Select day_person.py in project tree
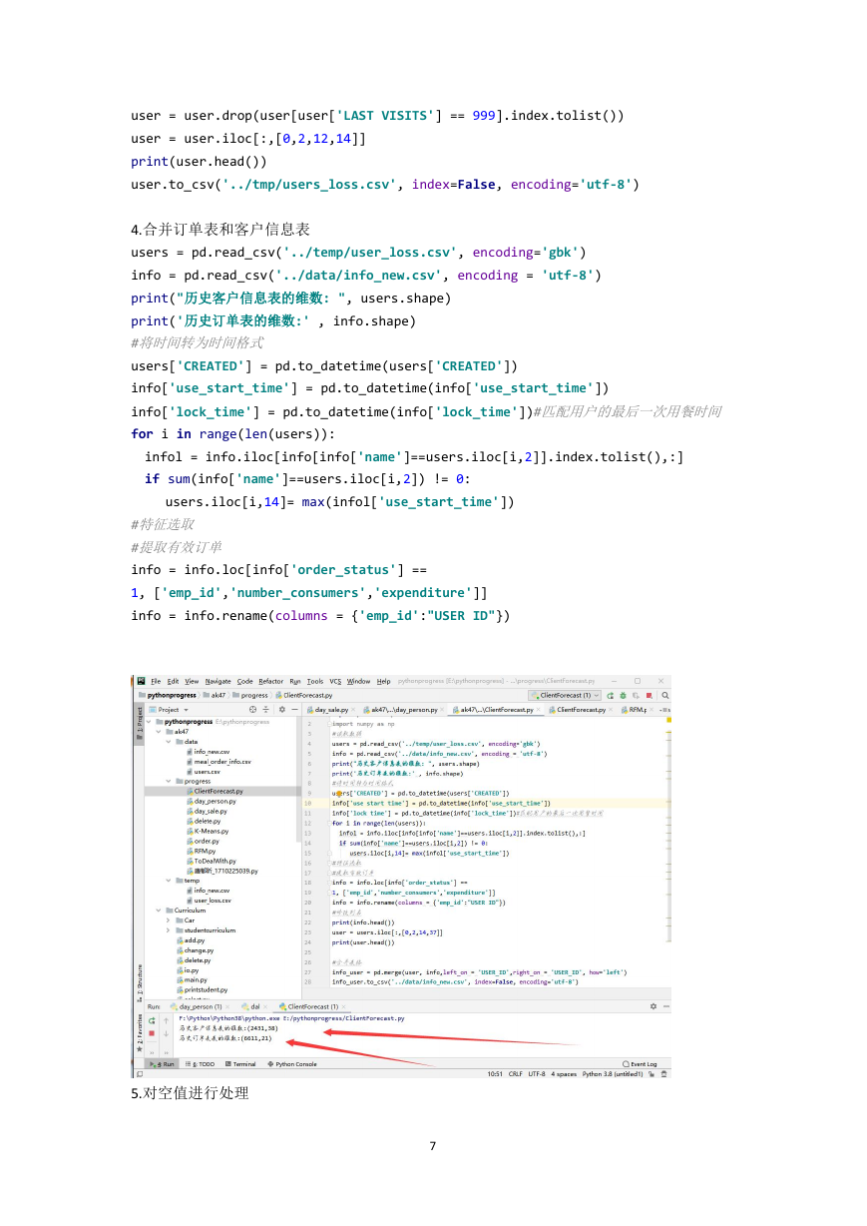 point(211,801)
